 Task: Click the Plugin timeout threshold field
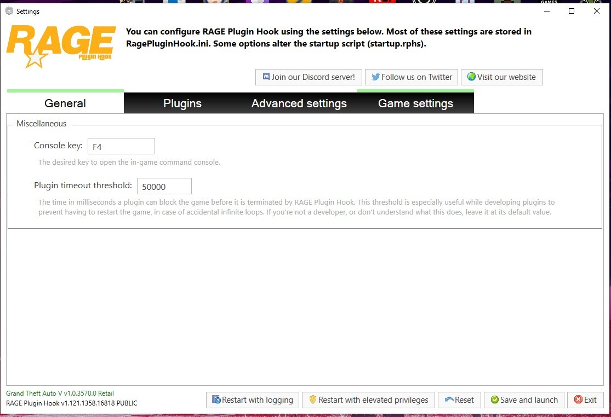pos(164,186)
